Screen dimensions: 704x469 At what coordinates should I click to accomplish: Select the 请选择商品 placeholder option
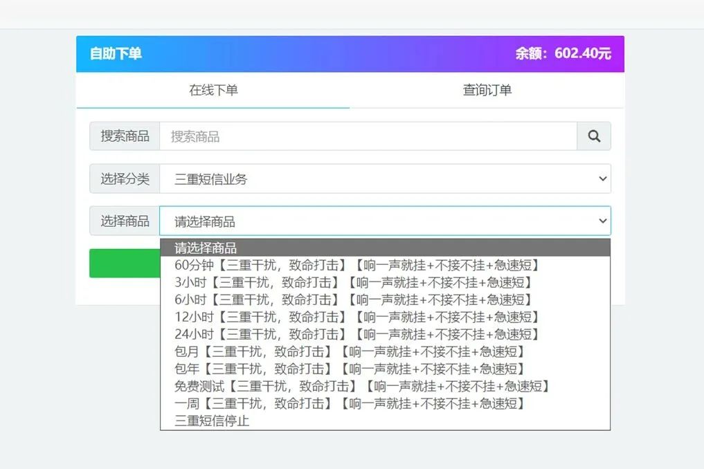(x=385, y=248)
